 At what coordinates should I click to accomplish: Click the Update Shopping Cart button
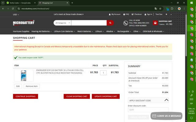(106, 96)
